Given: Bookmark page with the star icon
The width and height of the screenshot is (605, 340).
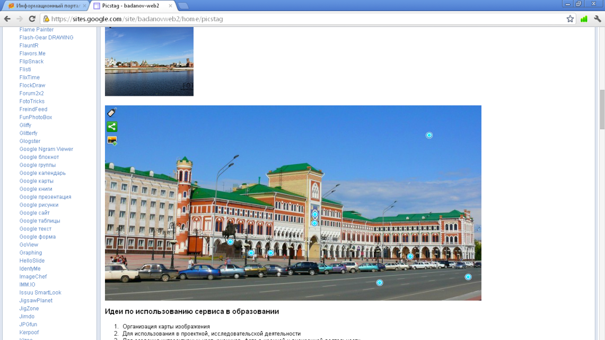Looking at the screenshot, I should [570, 19].
